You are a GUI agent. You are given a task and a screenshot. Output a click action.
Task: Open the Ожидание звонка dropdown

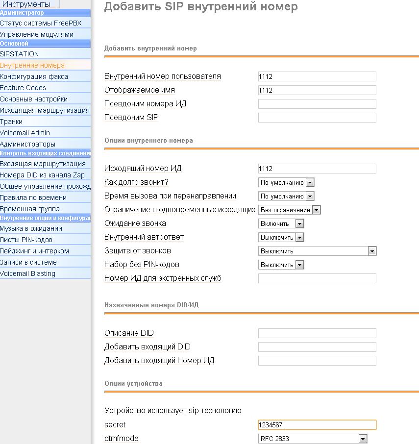(x=281, y=223)
